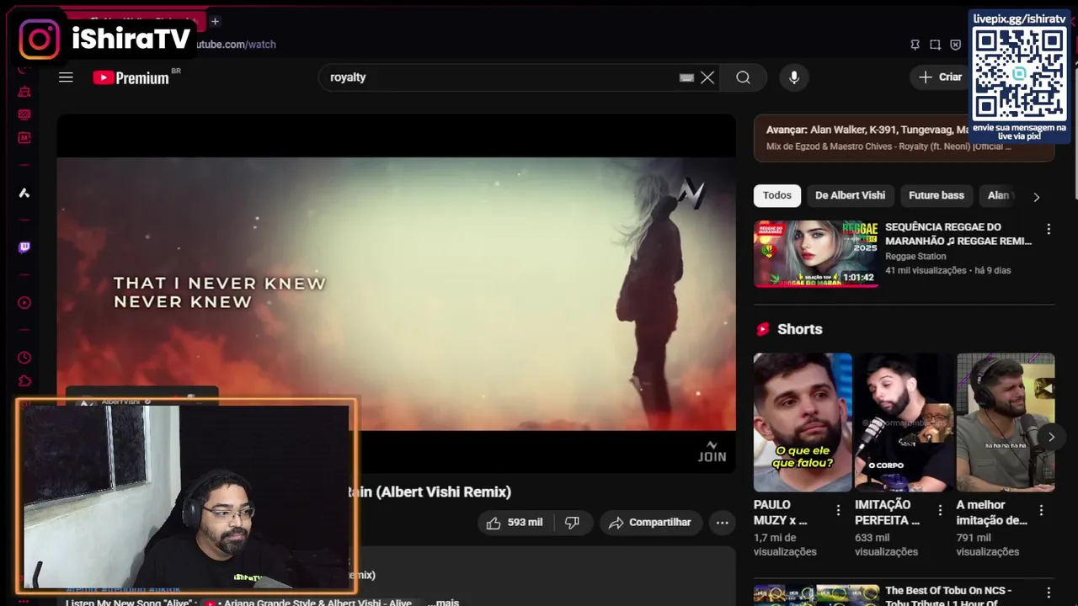
Task: Click the '633 mil visualizações' text
Action: pos(887,545)
